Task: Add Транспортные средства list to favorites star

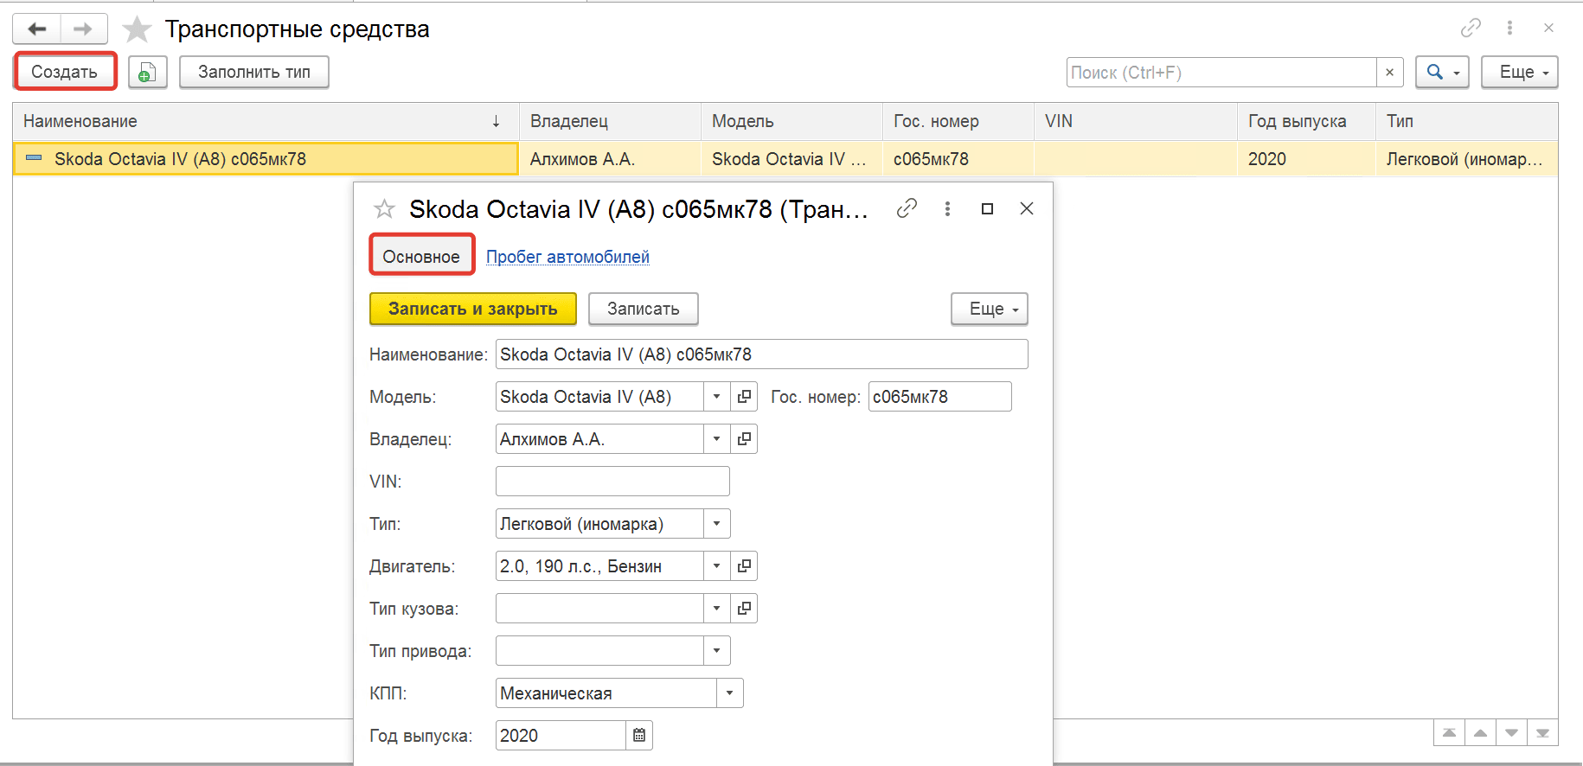Action: (x=137, y=29)
